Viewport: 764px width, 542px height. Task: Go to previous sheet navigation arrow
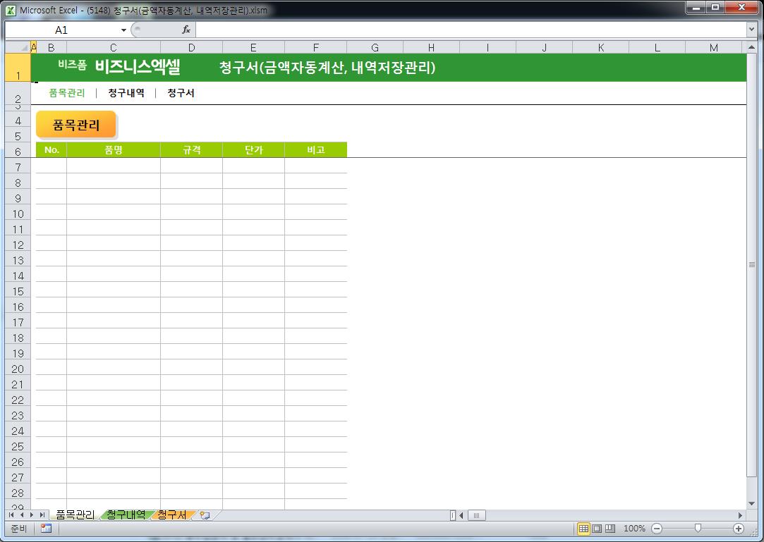tap(22, 515)
